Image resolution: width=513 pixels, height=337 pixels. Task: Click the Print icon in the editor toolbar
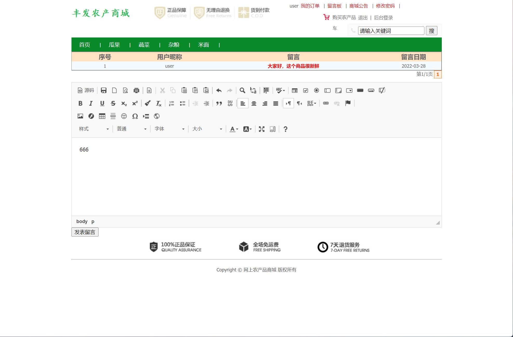[136, 91]
